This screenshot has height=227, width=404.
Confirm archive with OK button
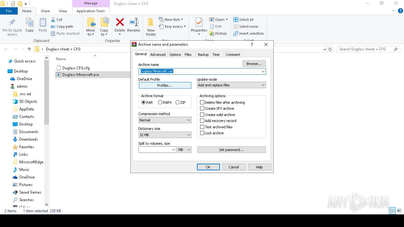coord(208,167)
